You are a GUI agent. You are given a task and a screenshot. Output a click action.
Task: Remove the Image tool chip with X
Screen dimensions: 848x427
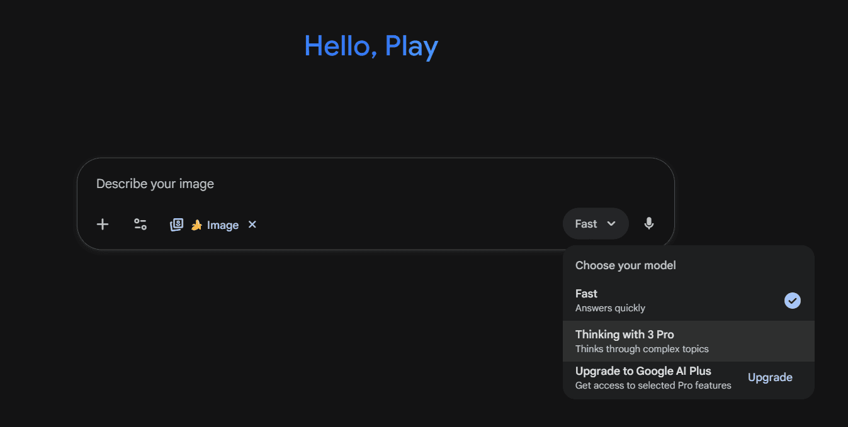point(252,225)
